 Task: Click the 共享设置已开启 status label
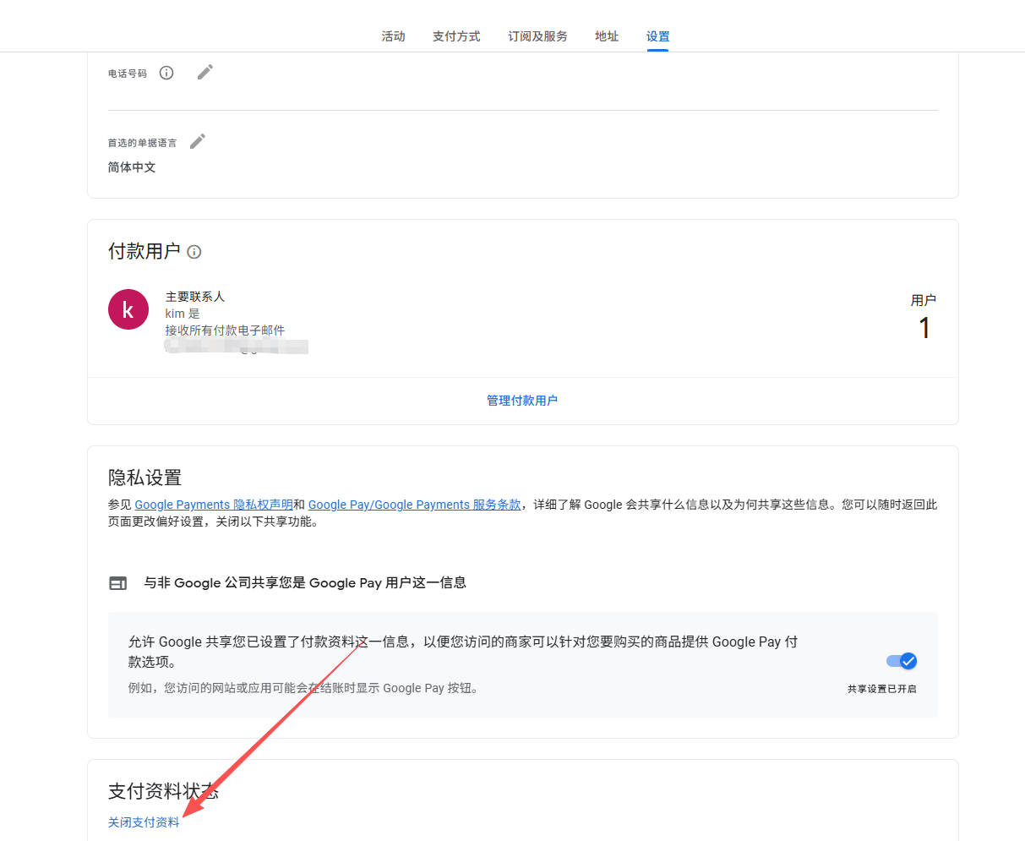pyautogui.click(x=881, y=689)
